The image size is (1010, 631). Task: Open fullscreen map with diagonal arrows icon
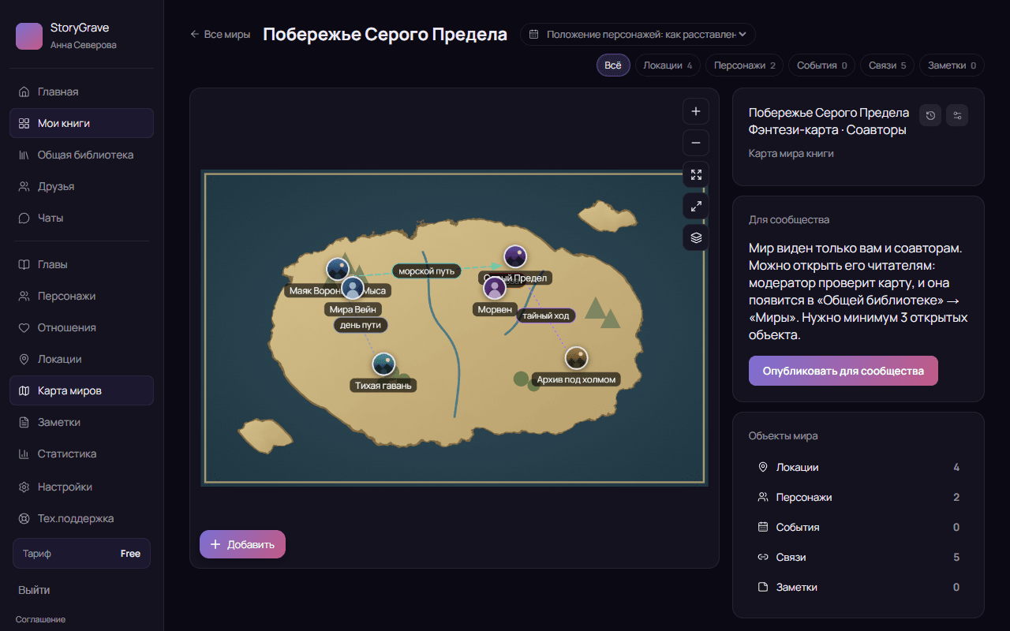pyautogui.click(x=696, y=206)
